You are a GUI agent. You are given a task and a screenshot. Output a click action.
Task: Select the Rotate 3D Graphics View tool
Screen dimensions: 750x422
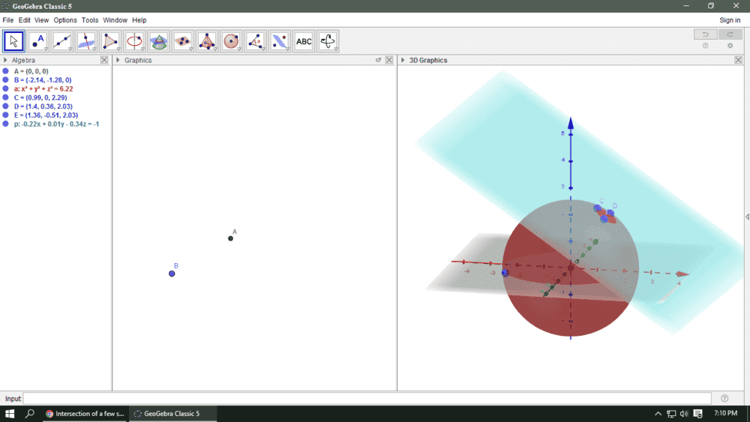pyautogui.click(x=328, y=41)
